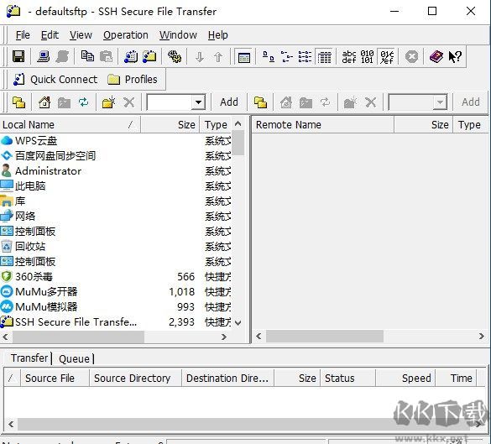Switch to Large Icons view icon
491x444 pixels.
(269, 57)
